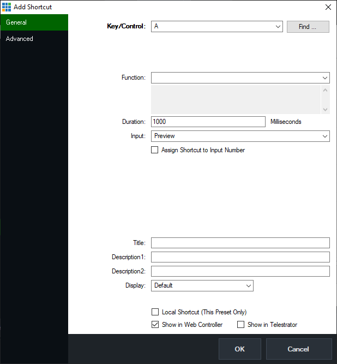The height and width of the screenshot is (364, 337).
Task: Click into the Description2 field
Action: 240,271
